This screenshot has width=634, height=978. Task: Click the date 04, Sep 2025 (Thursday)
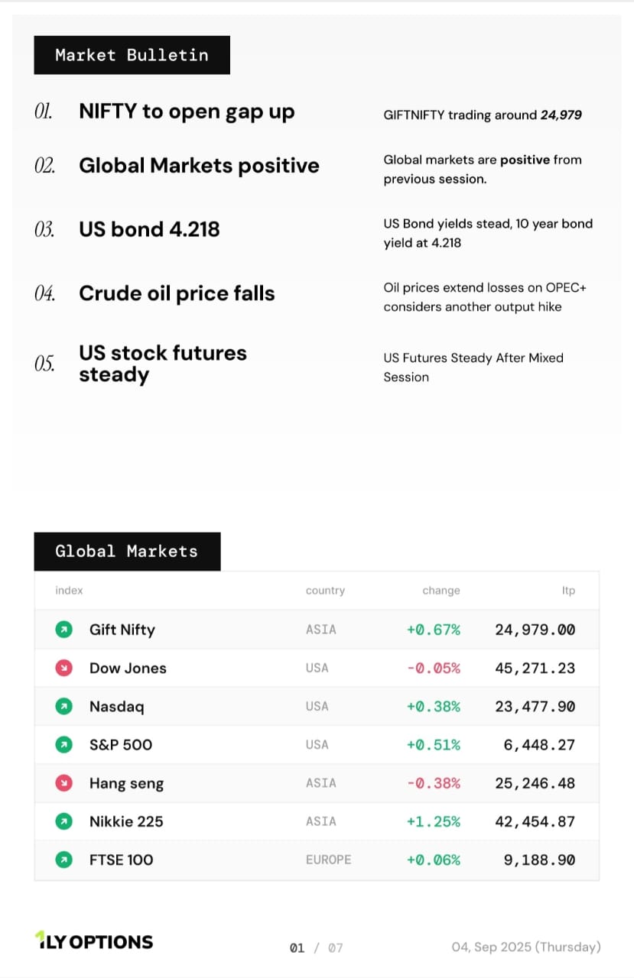[526, 947]
